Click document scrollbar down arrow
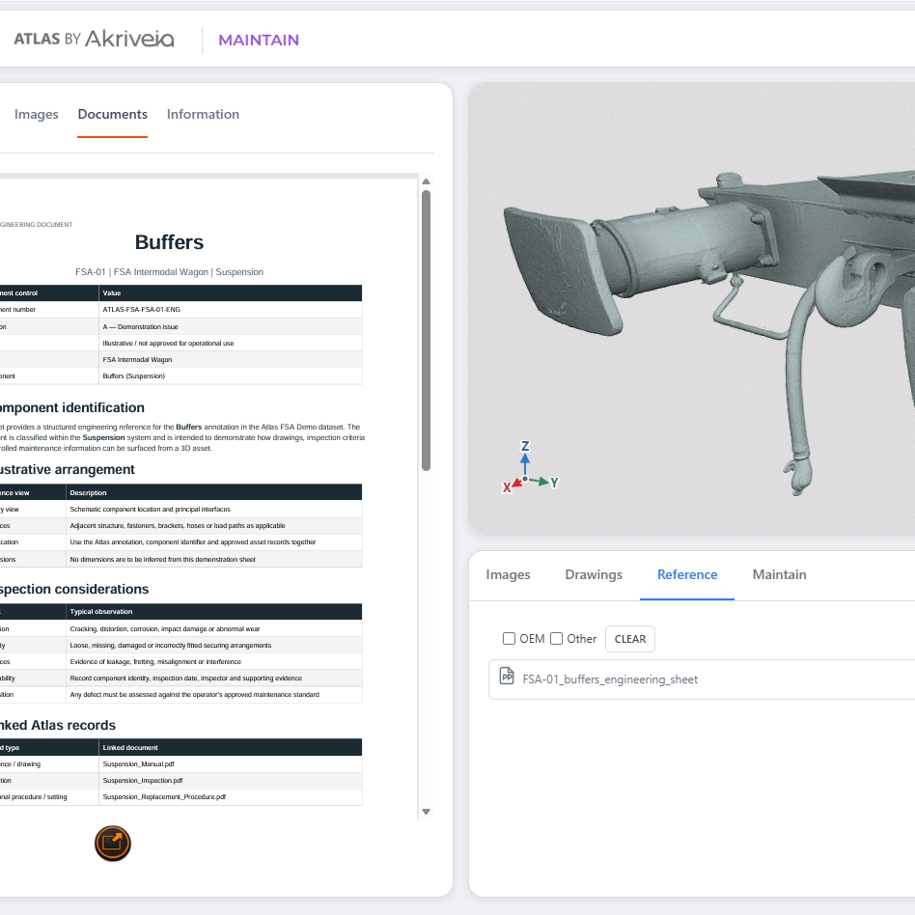 coord(426,812)
